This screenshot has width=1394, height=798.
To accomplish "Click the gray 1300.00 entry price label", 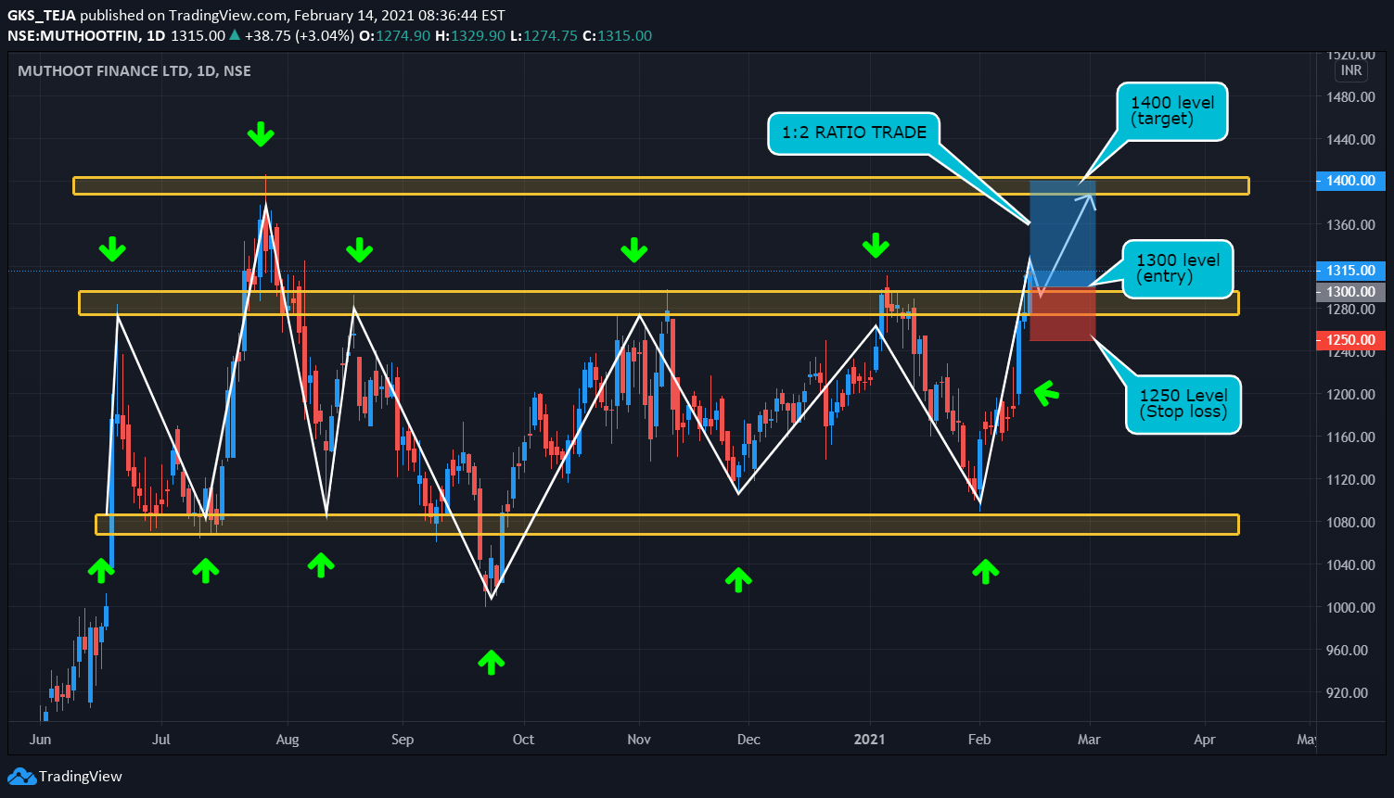I will [x=1349, y=292].
